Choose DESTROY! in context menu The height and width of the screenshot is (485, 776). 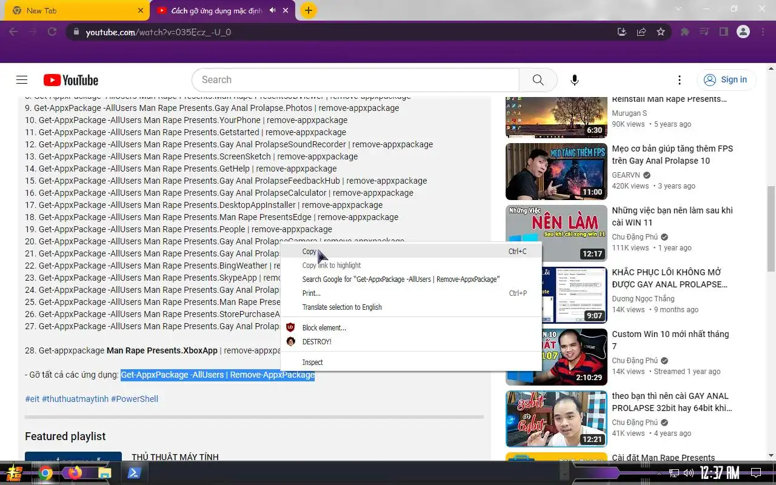[x=412, y=342]
